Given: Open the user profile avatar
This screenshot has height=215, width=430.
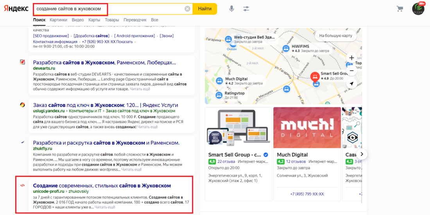Looking at the screenshot, I should pos(418,9).
